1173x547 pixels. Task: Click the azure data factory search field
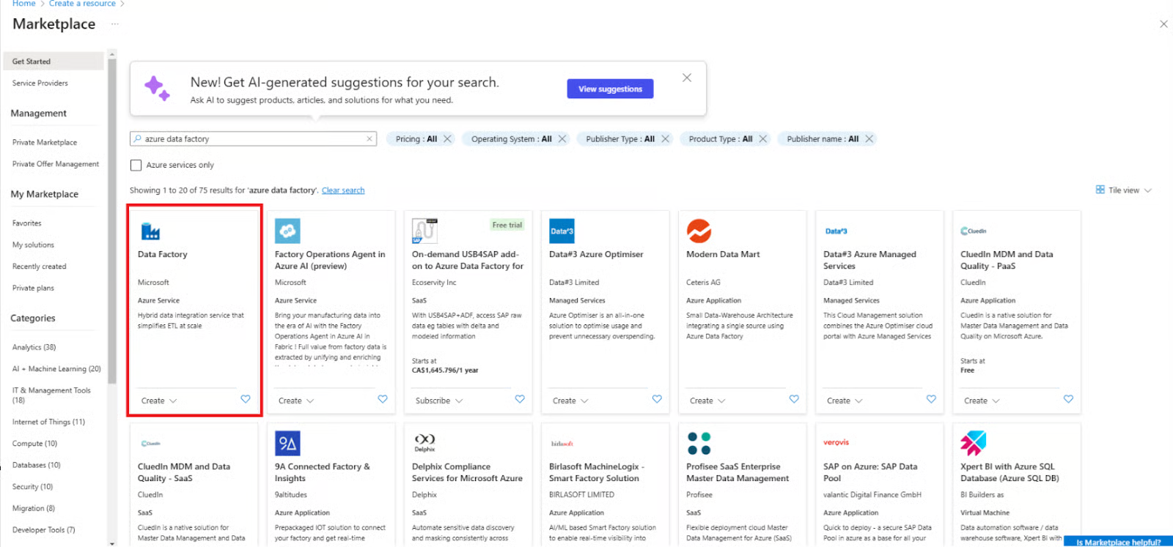(x=249, y=139)
